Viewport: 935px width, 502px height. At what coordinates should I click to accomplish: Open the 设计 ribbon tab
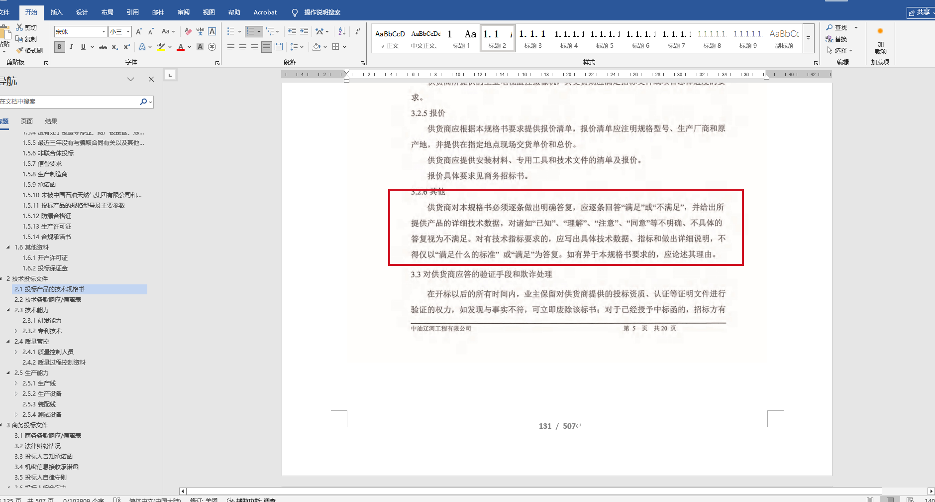82,12
